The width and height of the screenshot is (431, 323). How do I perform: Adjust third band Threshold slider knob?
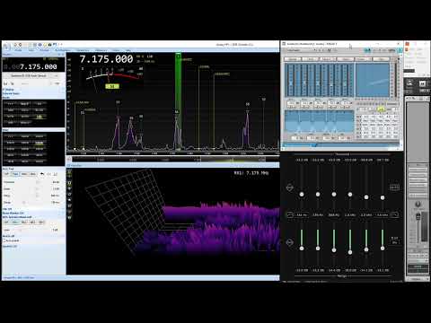tap(334, 195)
